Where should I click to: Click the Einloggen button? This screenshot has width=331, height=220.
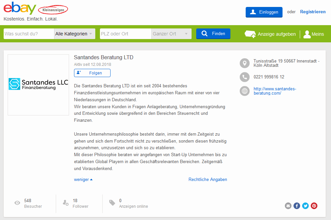[x=264, y=12]
